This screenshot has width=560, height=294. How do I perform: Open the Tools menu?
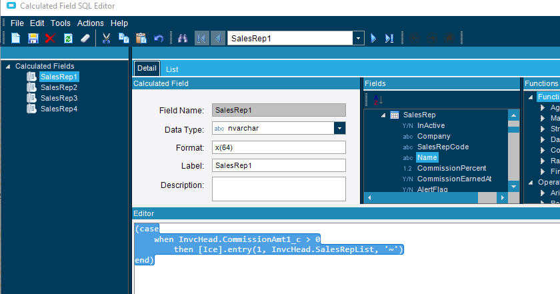(x=61, y=23)
